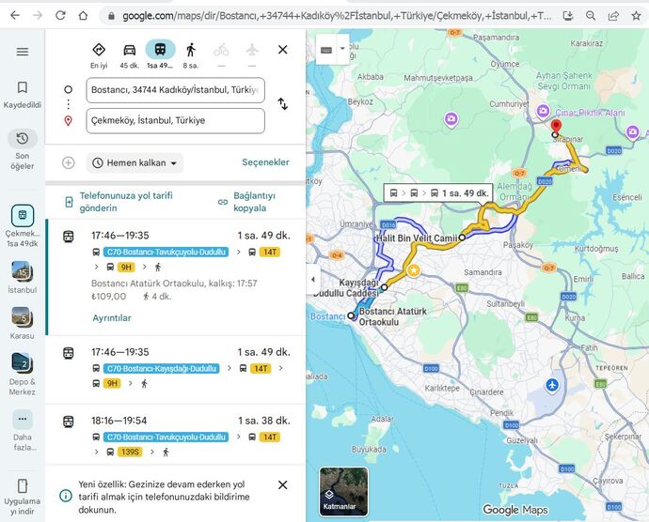Open the map keyboard dropdown arrow
Viewport: 649px width, 522px height.
click(x=342, y=49)
